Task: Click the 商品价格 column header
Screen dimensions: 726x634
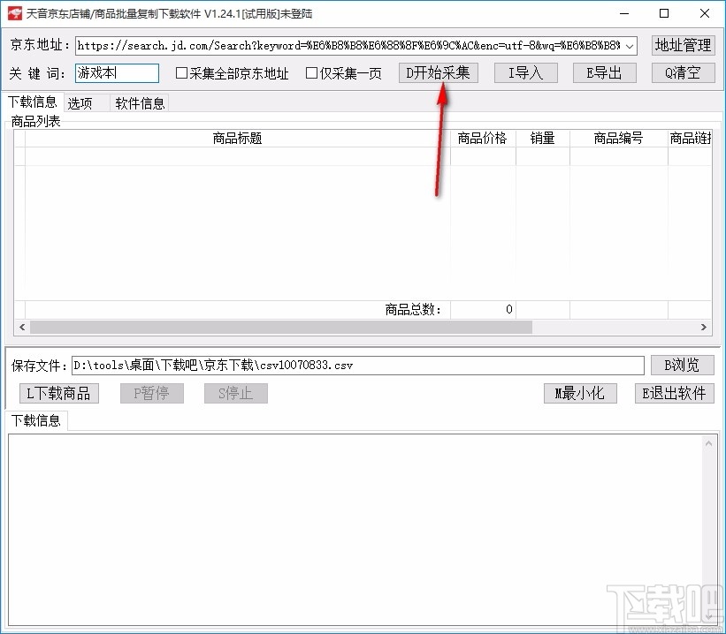Action: [481, 138]
